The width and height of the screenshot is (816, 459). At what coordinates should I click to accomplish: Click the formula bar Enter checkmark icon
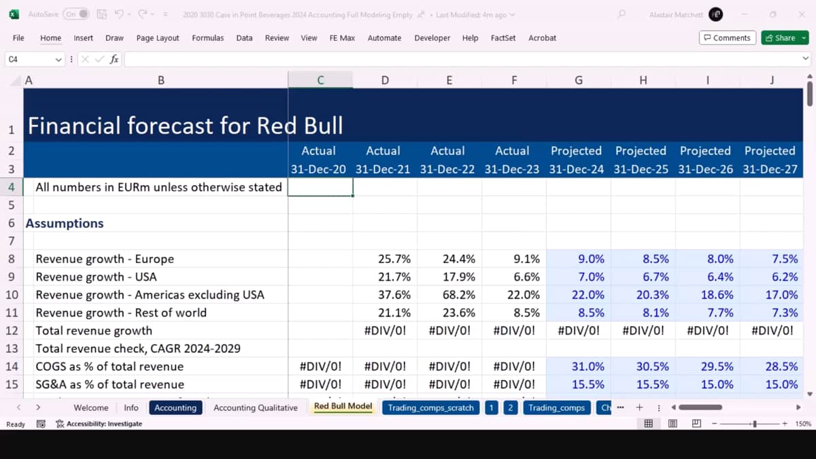99,60
